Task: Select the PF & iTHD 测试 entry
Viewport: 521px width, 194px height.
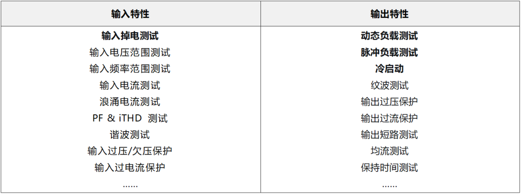Action: 130,118
